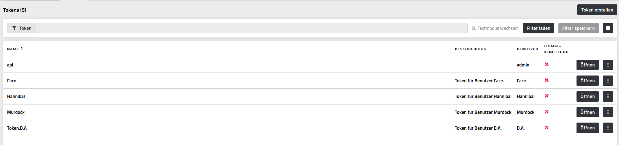Click into the filter search field

coord(252,28)
